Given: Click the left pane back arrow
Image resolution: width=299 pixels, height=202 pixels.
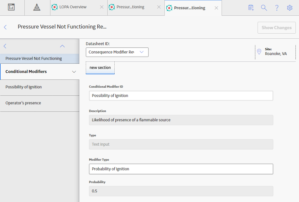Looking at the screenshot, I should (x=5, y=46).
